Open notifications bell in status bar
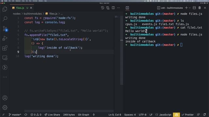Viewport: 209px width, 117px height. coord(204,115)
